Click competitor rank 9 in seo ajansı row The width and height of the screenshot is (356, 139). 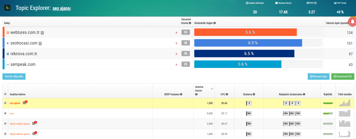click(x=298, y=103)
